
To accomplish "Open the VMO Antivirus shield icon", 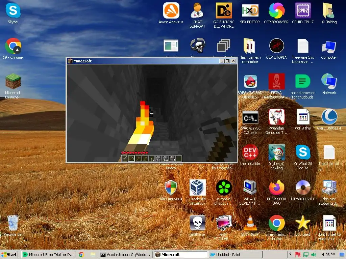I will click(x=171, y=191).
